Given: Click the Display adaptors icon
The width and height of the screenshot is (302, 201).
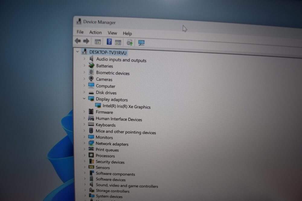Looking at the screenshot, I should pyautogui.click(x=91, y=99).
